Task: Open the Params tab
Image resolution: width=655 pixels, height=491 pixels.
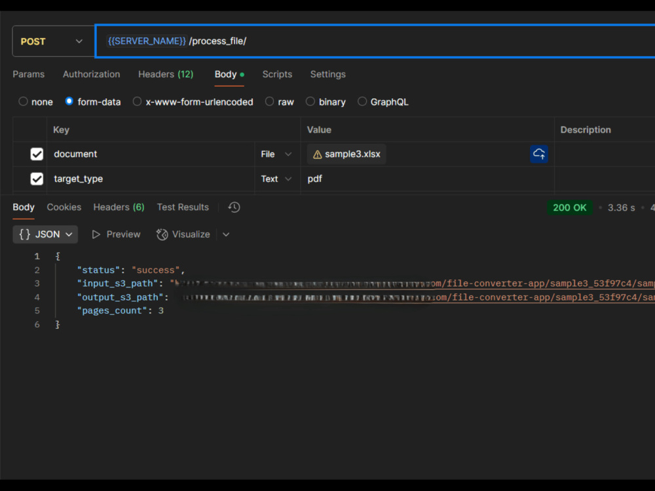Action: (28, 75)
